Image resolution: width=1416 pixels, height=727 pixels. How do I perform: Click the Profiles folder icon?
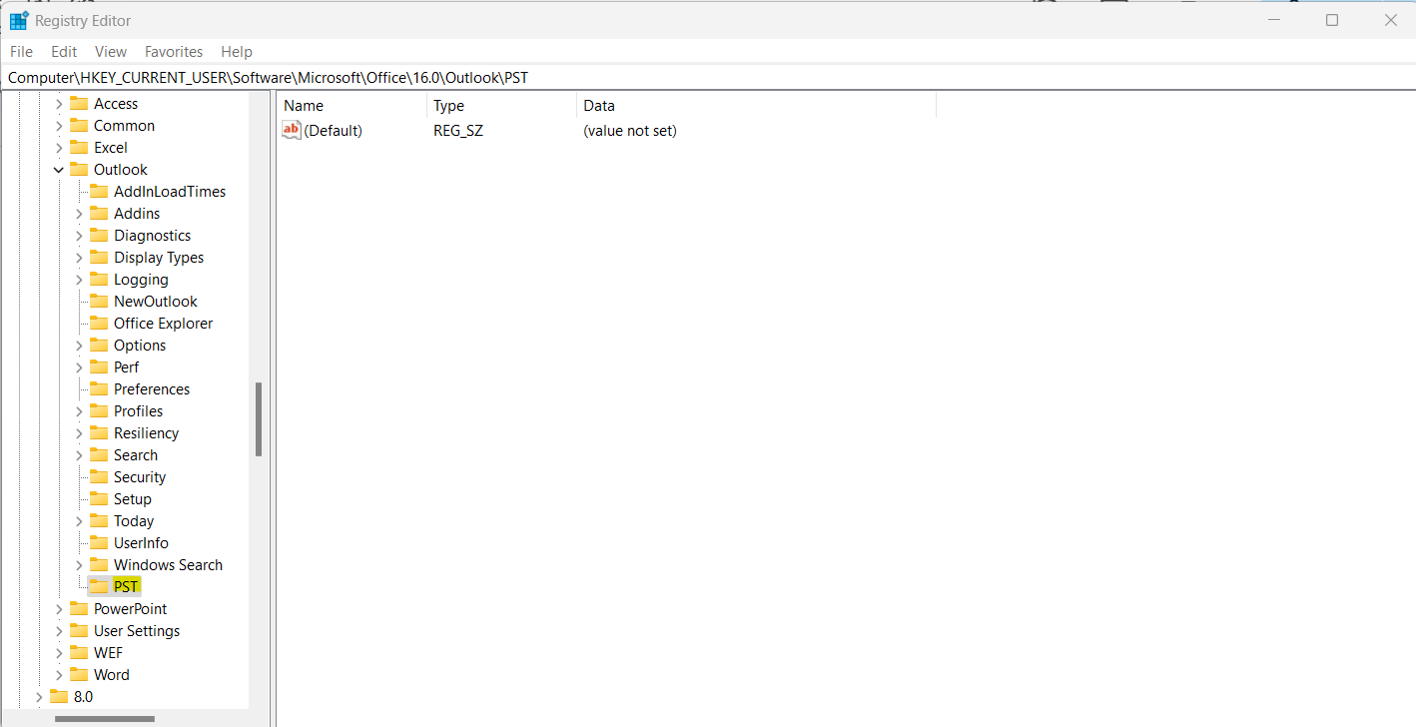point(99,410)
